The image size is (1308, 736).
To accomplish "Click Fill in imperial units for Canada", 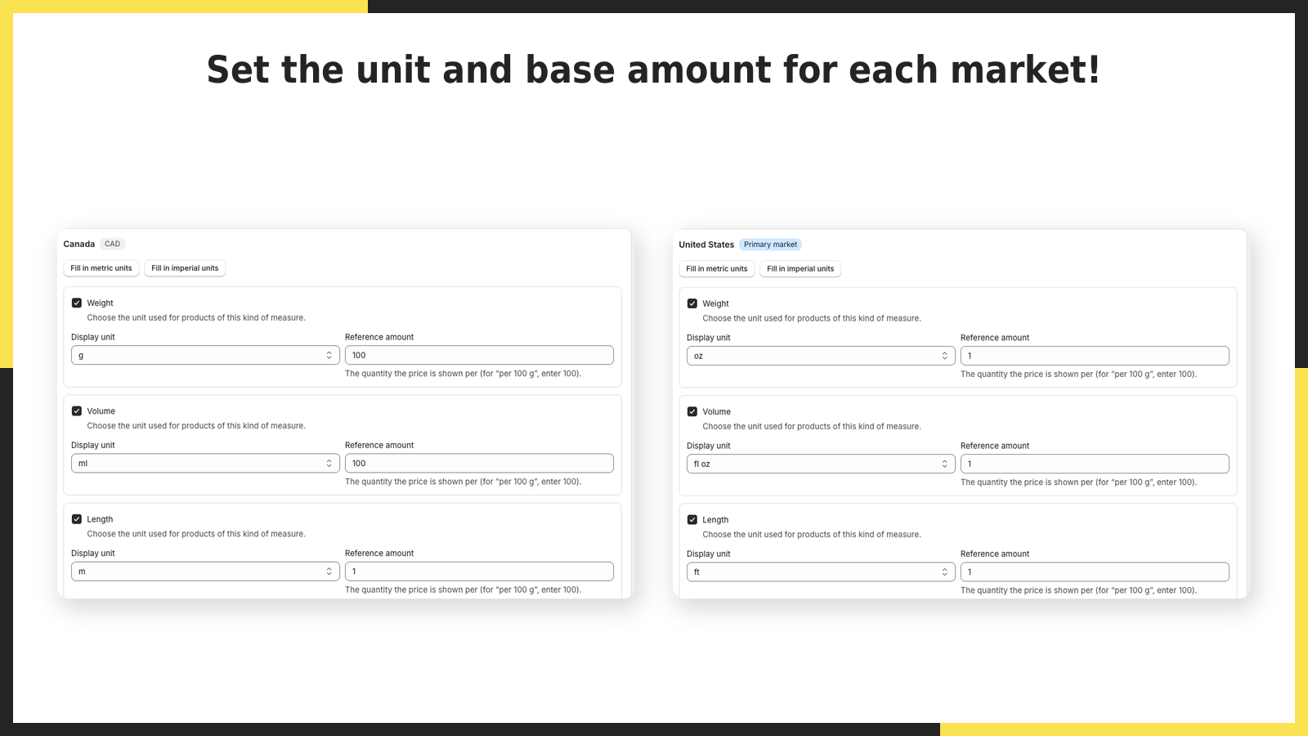I will pyautogui.click(x=185, y=268).
